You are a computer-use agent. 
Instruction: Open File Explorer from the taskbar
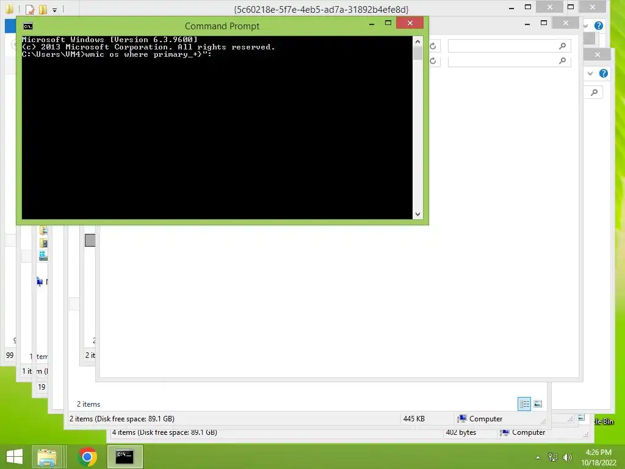click(47, 457)
